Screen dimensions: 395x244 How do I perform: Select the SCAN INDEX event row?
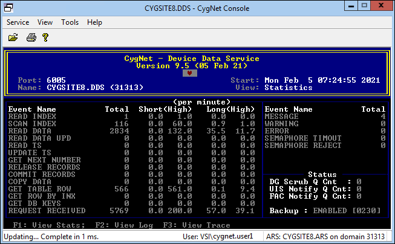pos(131,124)
